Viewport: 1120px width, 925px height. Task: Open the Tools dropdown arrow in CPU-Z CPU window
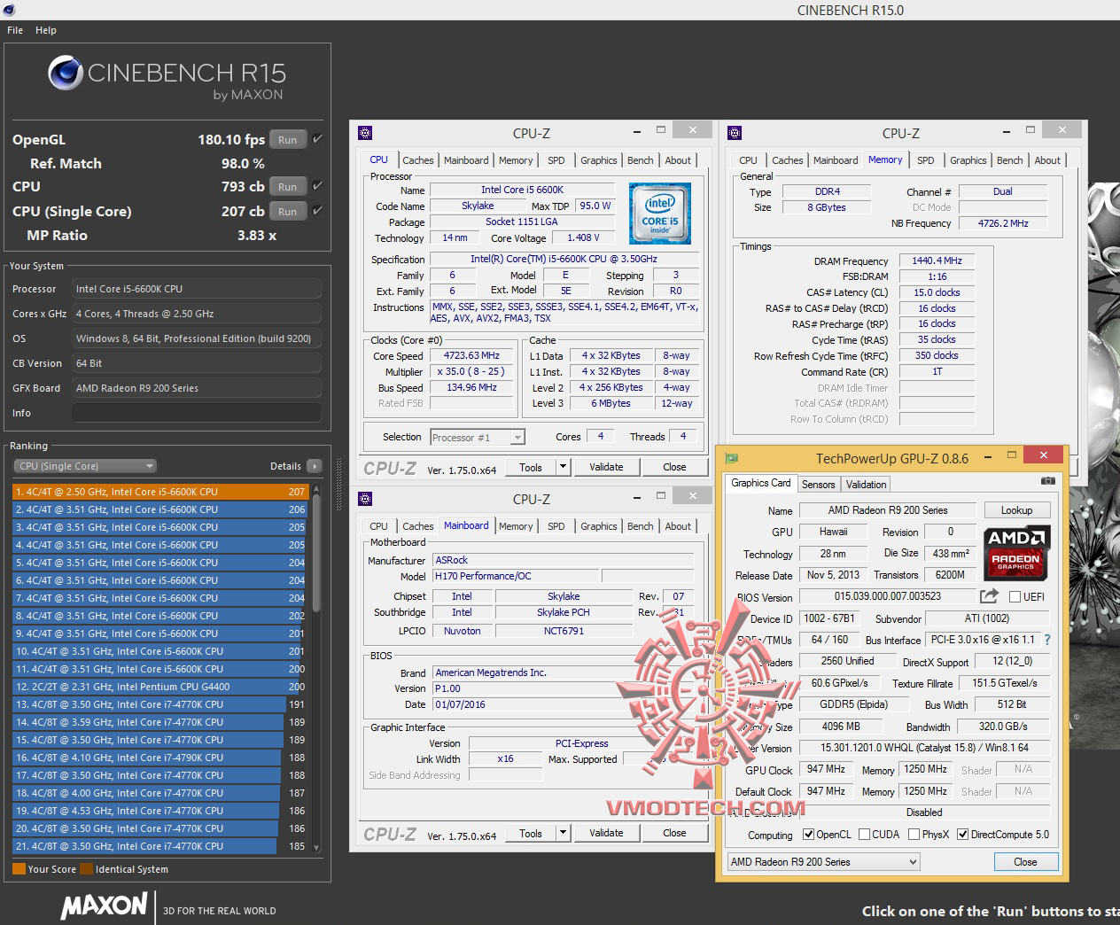562,467
